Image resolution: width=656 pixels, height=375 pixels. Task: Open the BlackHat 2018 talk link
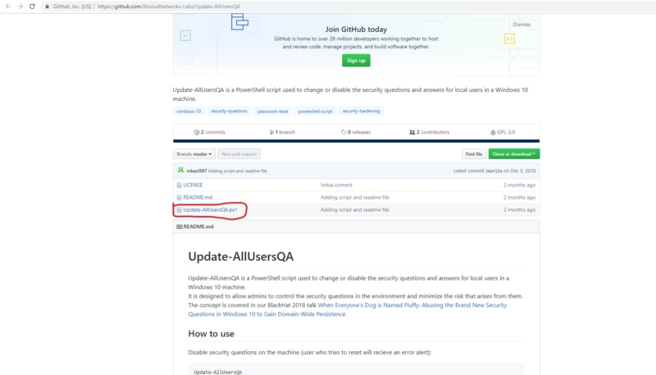(347, 309)
